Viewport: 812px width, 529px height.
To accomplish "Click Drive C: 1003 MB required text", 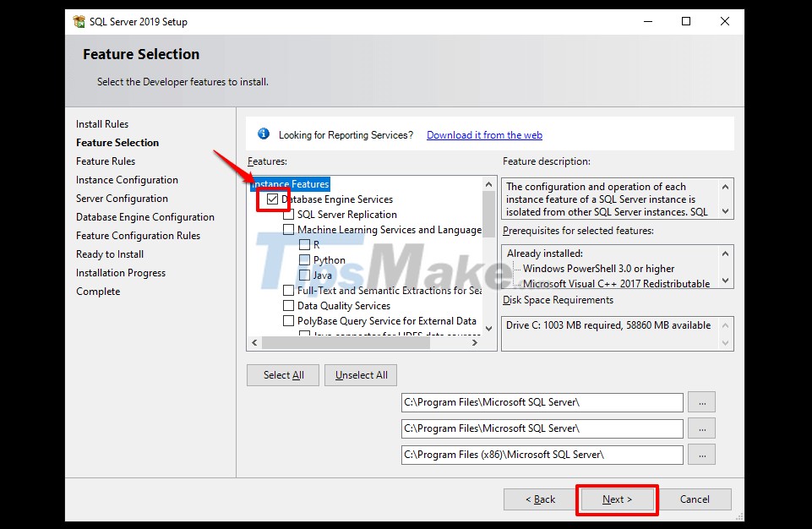I will pos(608,325).
